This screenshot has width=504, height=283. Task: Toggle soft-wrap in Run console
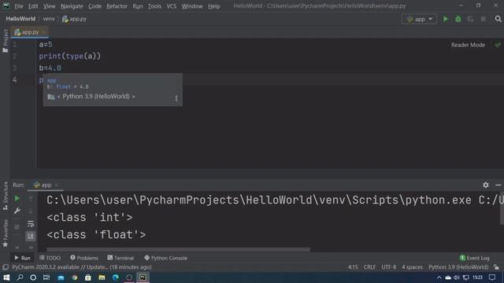31,223
